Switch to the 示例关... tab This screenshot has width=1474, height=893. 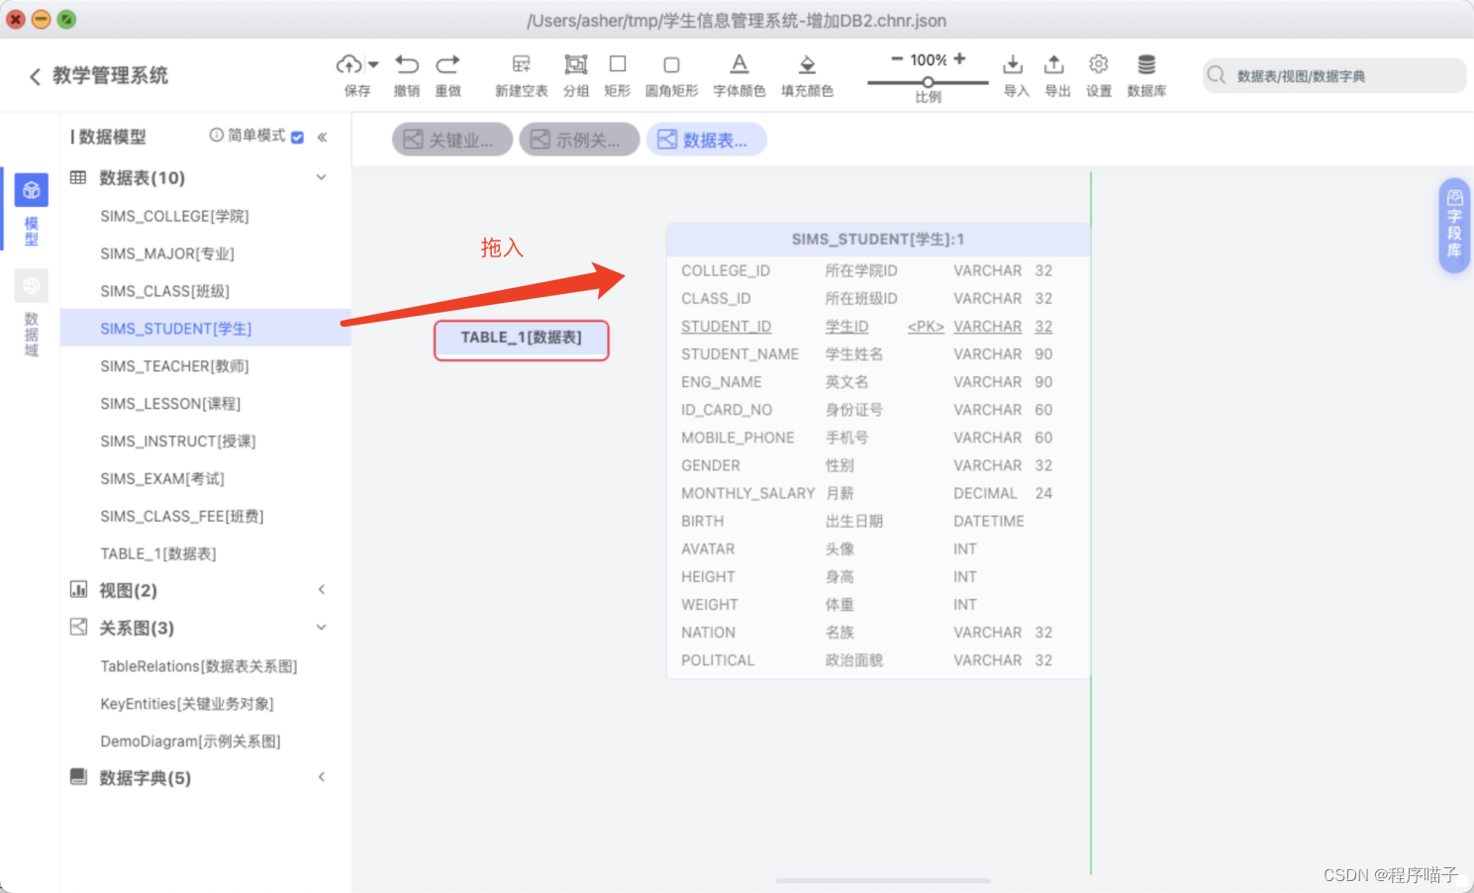click(579, 140)
